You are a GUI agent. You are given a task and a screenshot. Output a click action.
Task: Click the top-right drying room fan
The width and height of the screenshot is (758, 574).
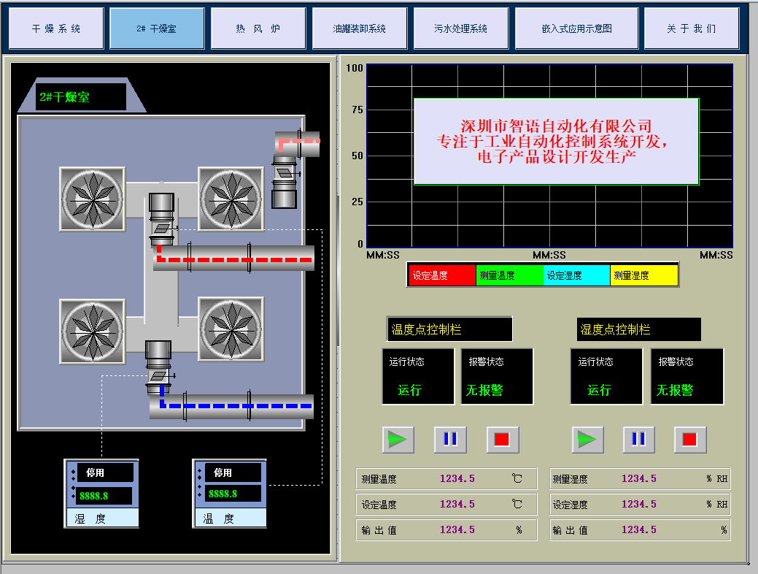click(x=231, y=199)
